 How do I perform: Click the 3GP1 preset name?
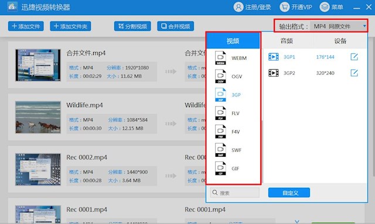tap(289, 57)
